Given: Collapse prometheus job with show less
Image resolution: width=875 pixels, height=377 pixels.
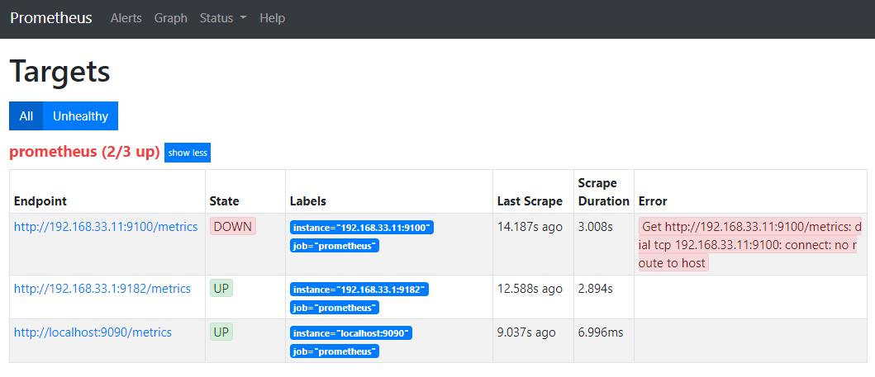Looking at the screenshot, I should click(188, 153).
